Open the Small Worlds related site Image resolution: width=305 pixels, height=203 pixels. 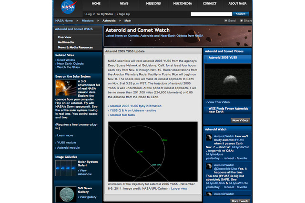click(66, 60)
